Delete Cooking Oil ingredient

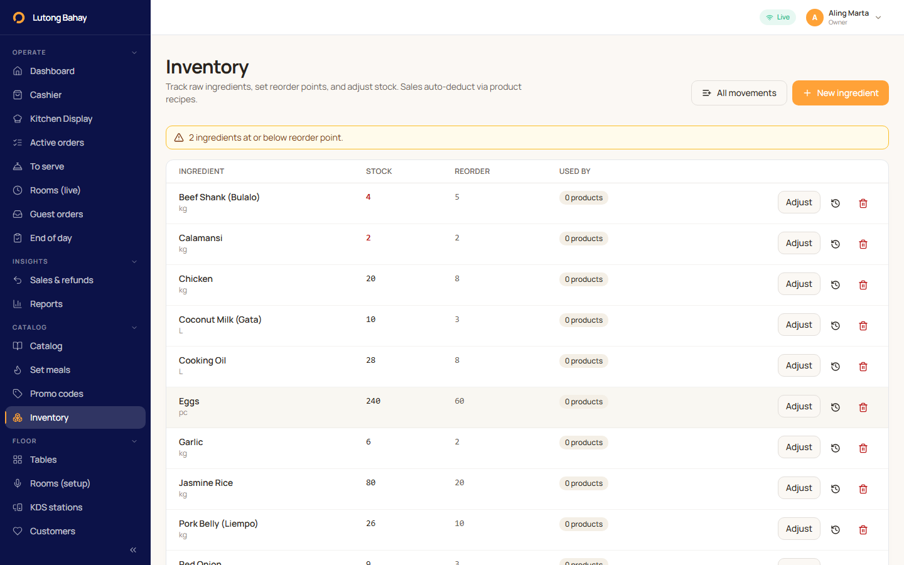click(863, 367)
